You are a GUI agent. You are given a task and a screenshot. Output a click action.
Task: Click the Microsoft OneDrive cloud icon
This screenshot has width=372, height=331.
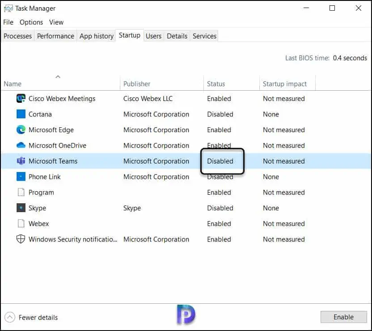[x=21, y=145]
